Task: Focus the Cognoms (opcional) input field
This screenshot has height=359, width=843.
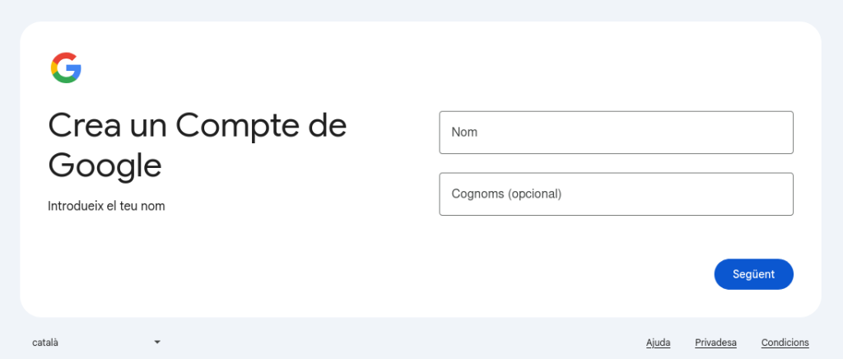Action: tap(616, 194)
